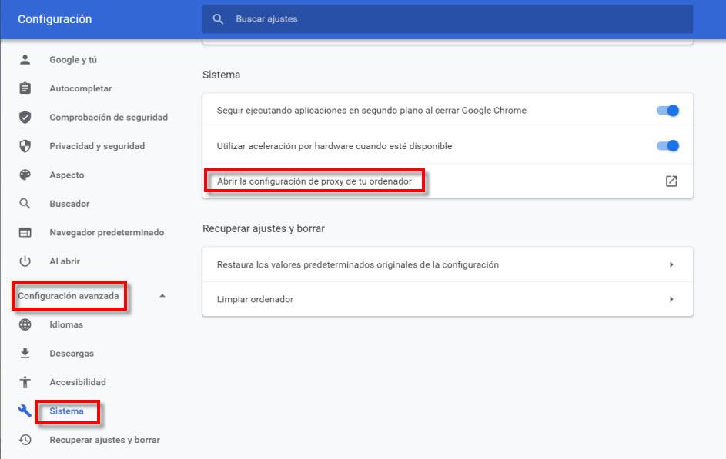Image resolution: width=726 pixels, height=459 pixels.
Task: Select Navegador predeterminado in the sidebar
Action: (x=106, y=232)
